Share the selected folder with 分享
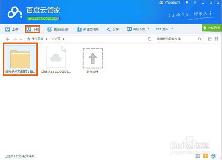 pyautogui.click(x=112, y=29)
